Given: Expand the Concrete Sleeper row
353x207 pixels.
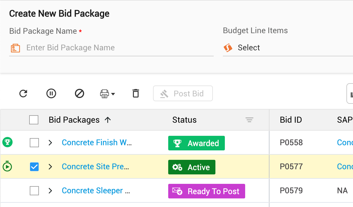Looking at the screenshot, I should coord(50,191).
